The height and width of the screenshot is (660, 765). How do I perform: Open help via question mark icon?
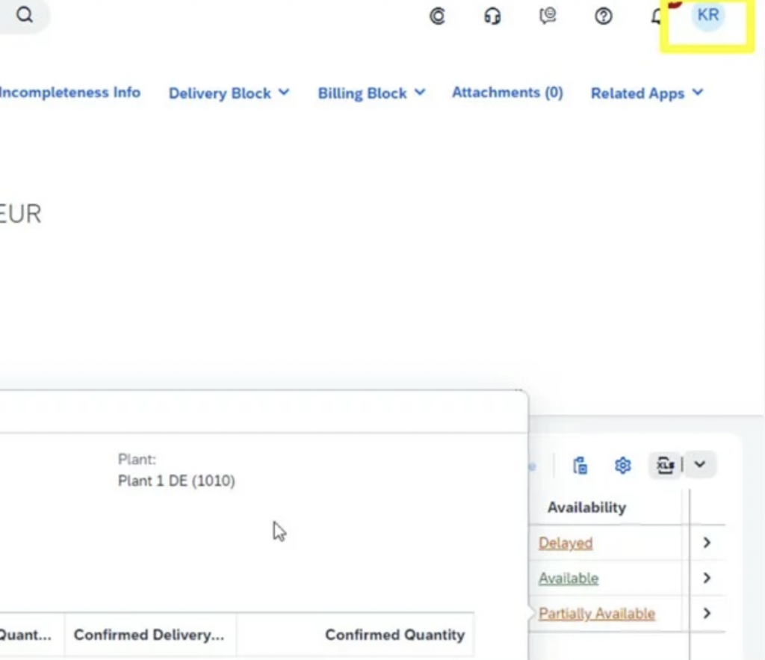(604, 16)
